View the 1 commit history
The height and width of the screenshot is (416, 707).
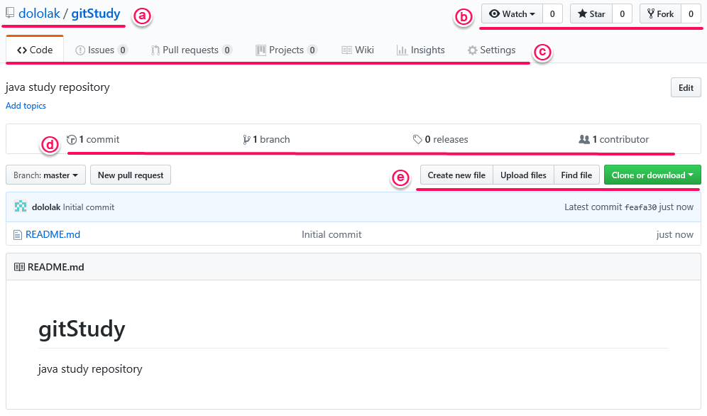(93, 140)
